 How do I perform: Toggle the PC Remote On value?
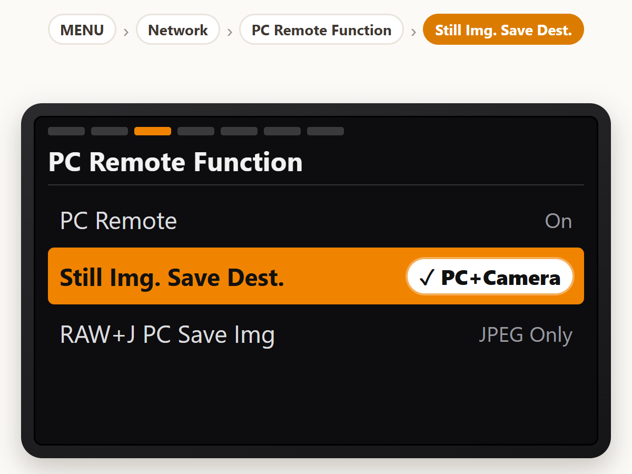tap(558, 221)
